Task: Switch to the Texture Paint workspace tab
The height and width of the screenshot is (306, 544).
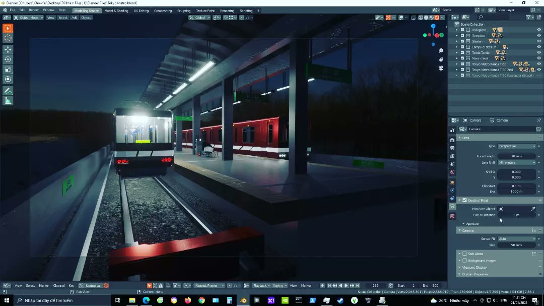Action: [x=205, y=11]
